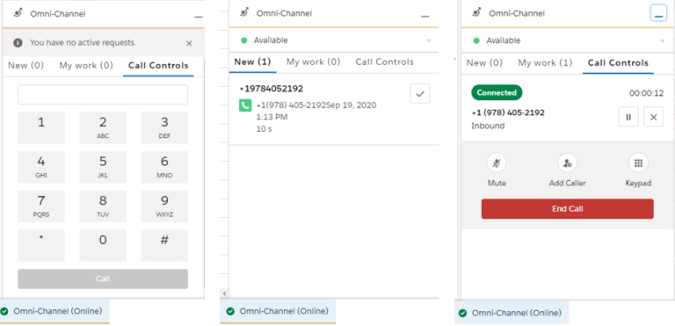
Task: Click the Add Caller icon
Action: tap(568, 163)
